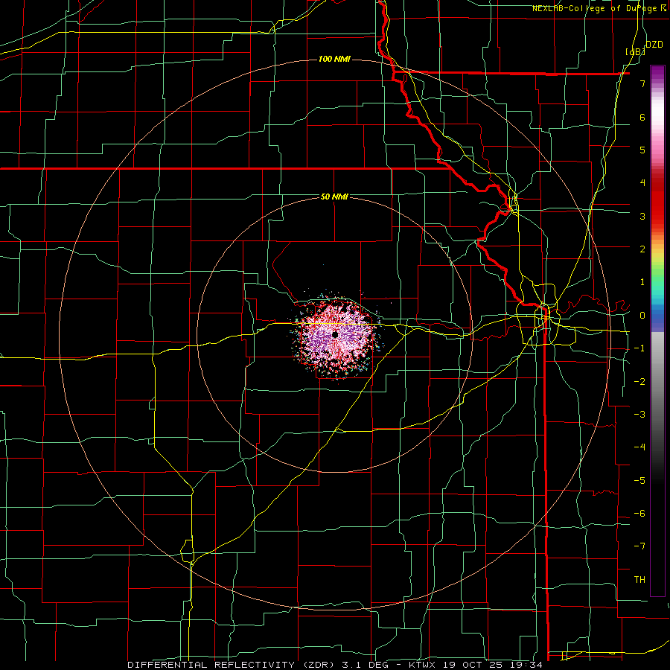Screen dimensions: 670x670
Task: Click the dB unit label on legend
Action: [636, 51]
